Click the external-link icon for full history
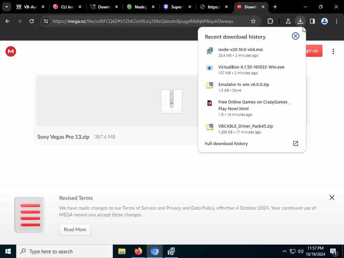This screenshot has height=258, width=344. point(296,143)
